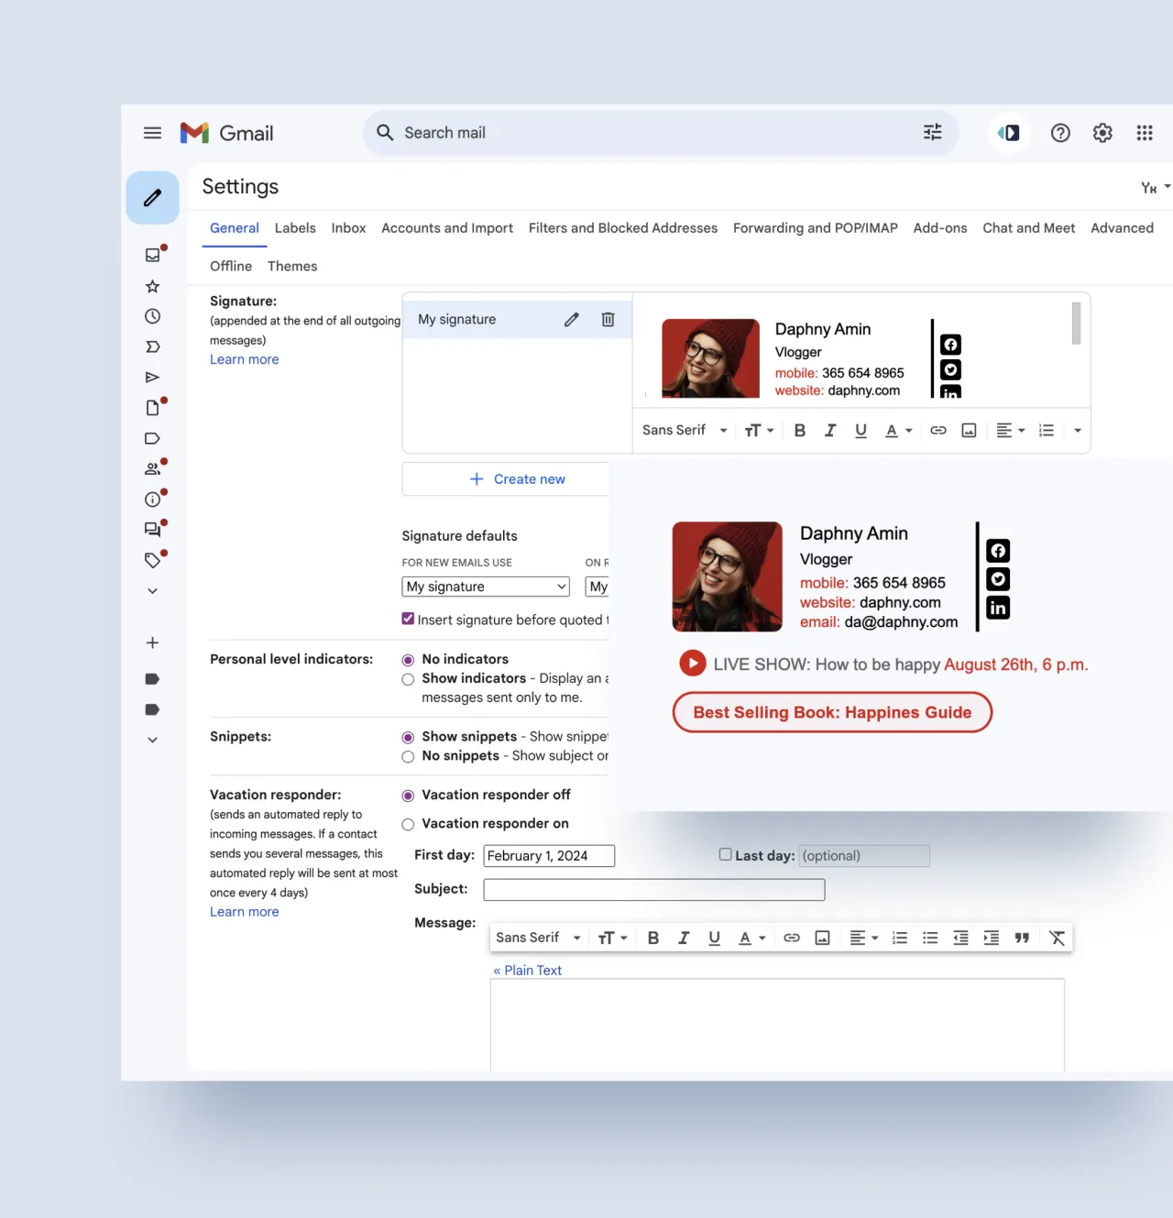The height and width of the screenshot is (1218, 1173).
Task: Select Show indicators radio button
Action: pyautogui.click(x=408, y=679)
